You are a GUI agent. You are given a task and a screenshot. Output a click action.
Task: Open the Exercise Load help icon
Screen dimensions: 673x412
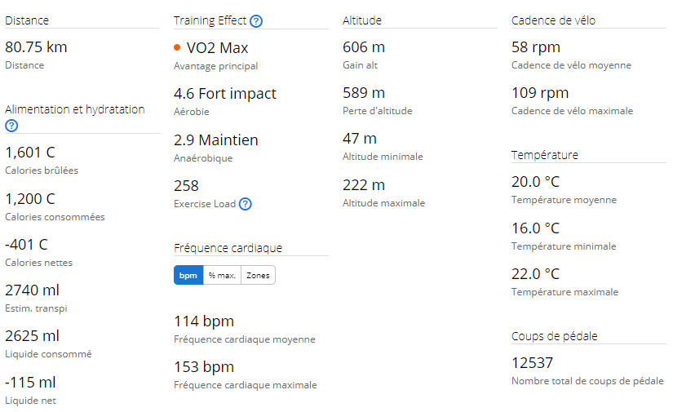245,204
